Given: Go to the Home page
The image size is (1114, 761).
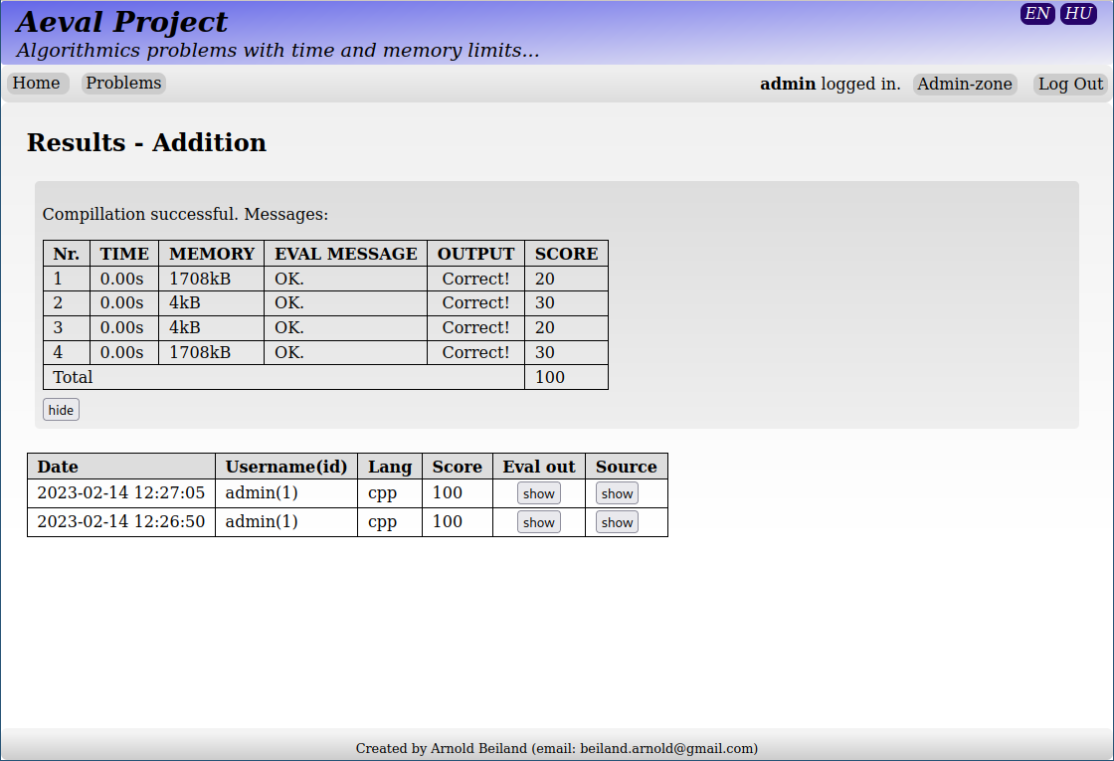Looking at the screenshot, I should click(37, 84).
